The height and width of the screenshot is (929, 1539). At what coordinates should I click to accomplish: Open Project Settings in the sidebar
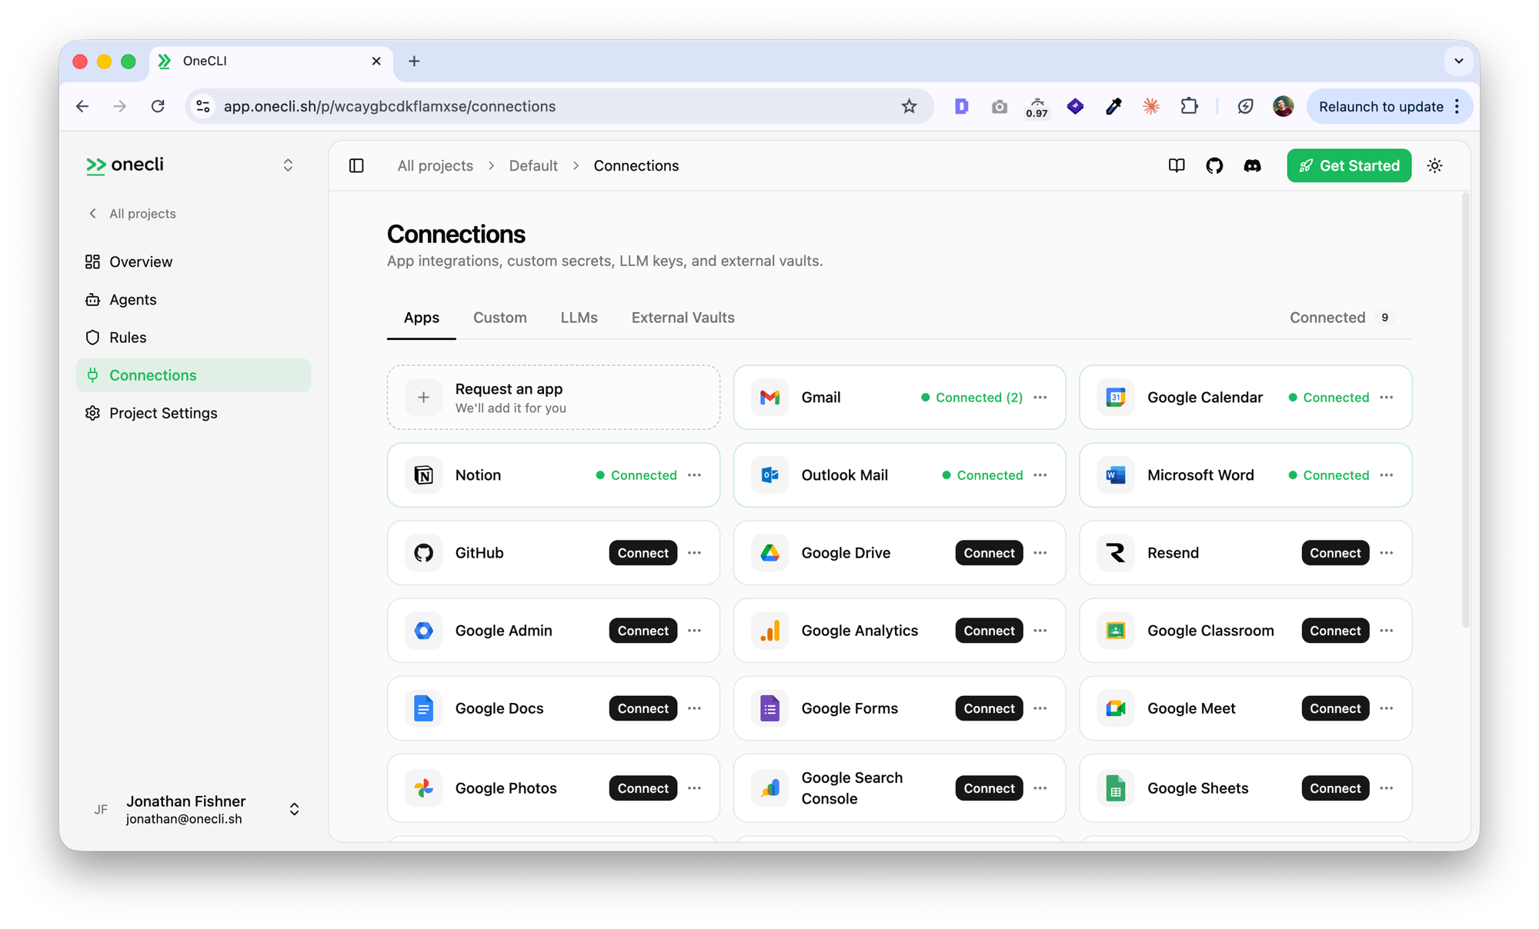(x=193, y=413)
